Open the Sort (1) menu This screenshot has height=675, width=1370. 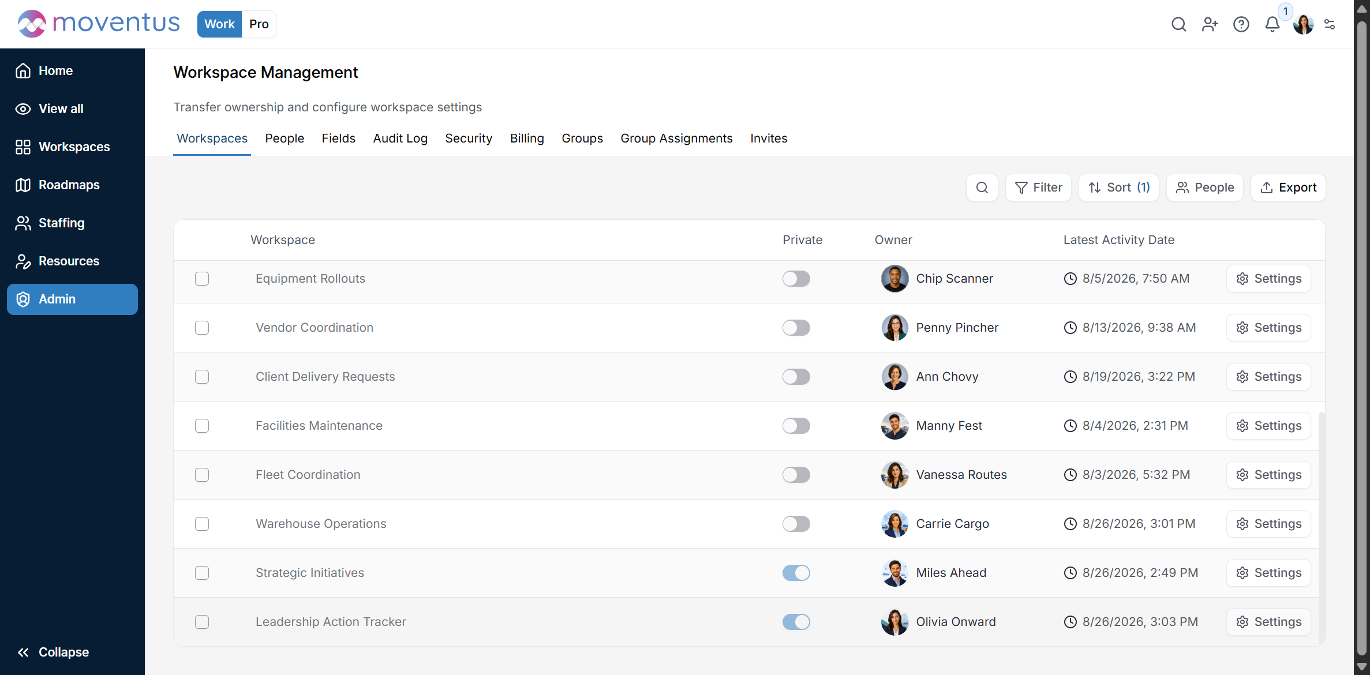click(x=1118, y=187)
